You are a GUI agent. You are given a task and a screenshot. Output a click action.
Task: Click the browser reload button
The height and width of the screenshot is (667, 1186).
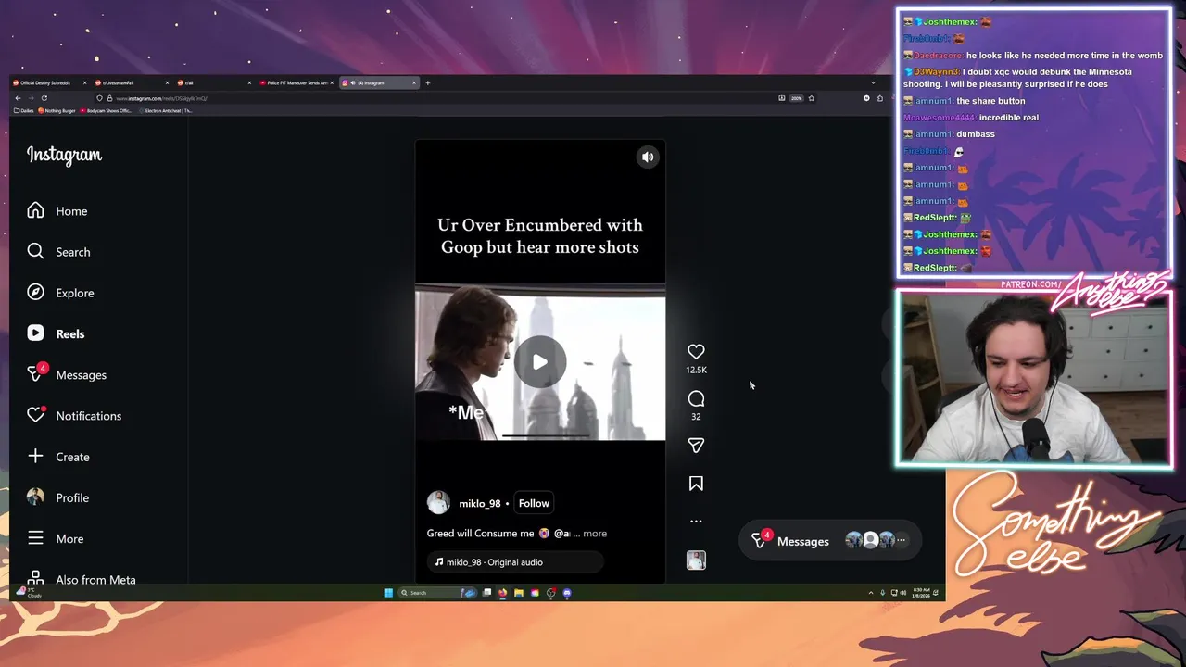[x=44, y=98]
